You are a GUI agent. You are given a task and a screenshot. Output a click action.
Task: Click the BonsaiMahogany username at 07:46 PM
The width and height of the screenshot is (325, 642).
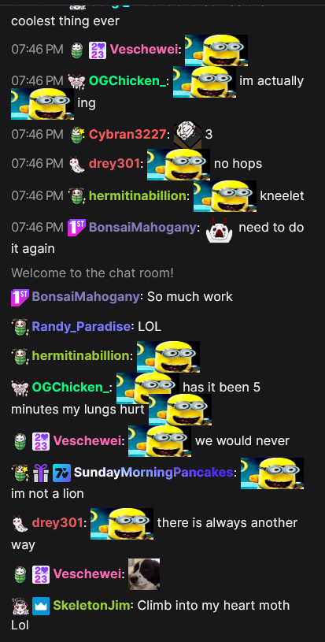tap(142, 227)
